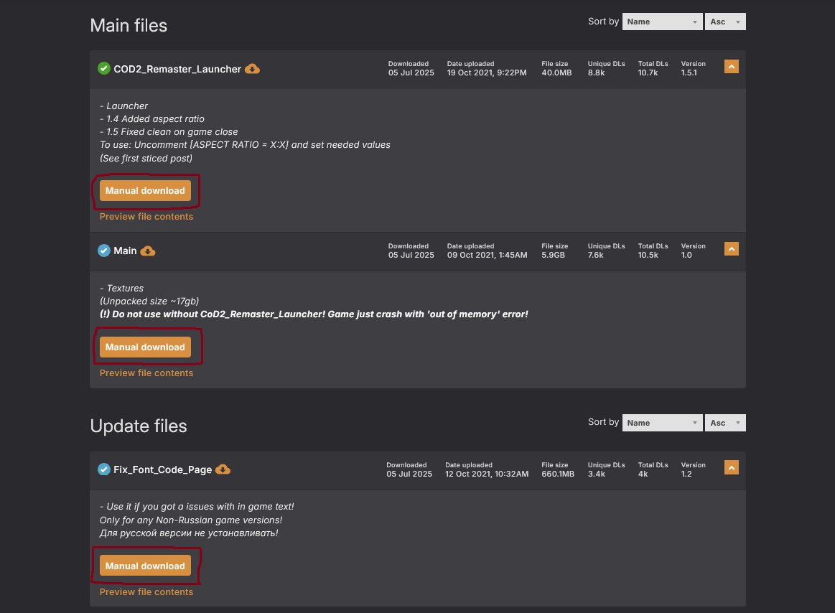
Task: Click total downloads 10.5k value
Action: tap(648, 255)
